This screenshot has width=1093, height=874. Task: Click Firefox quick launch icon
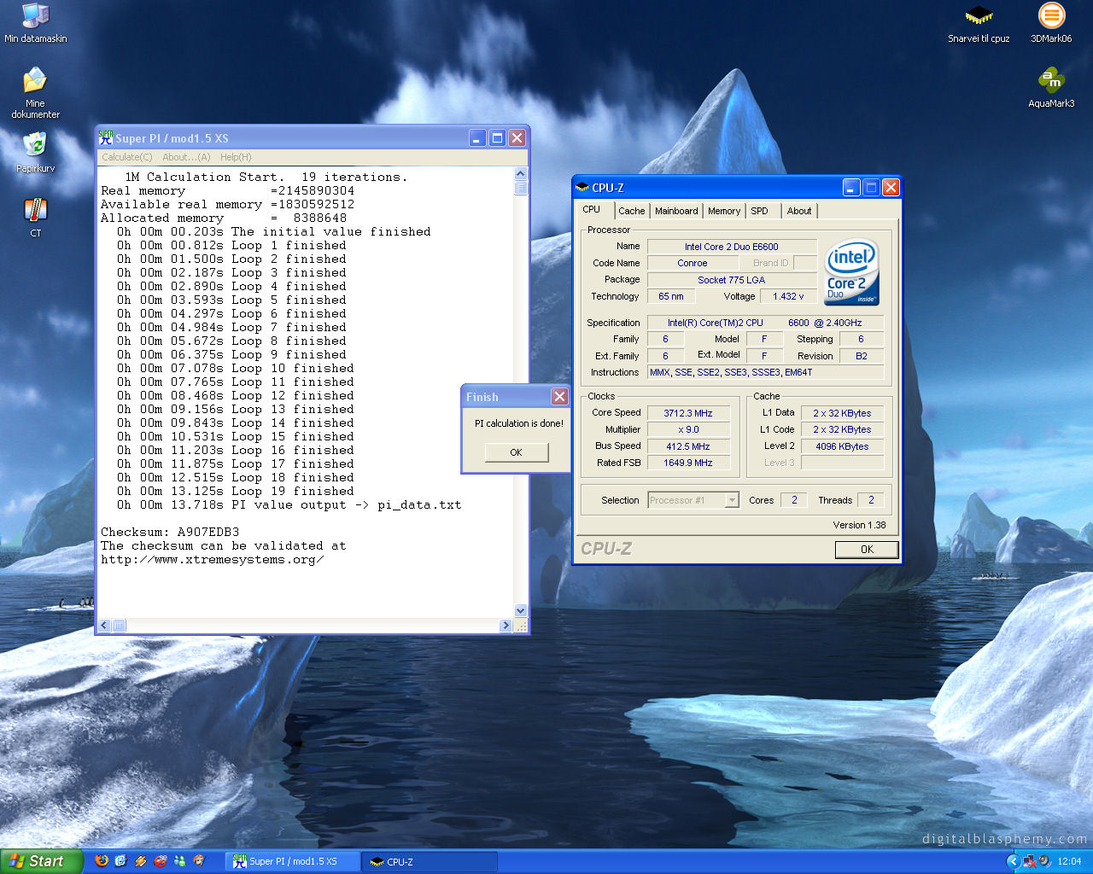(x=102, y=861)
